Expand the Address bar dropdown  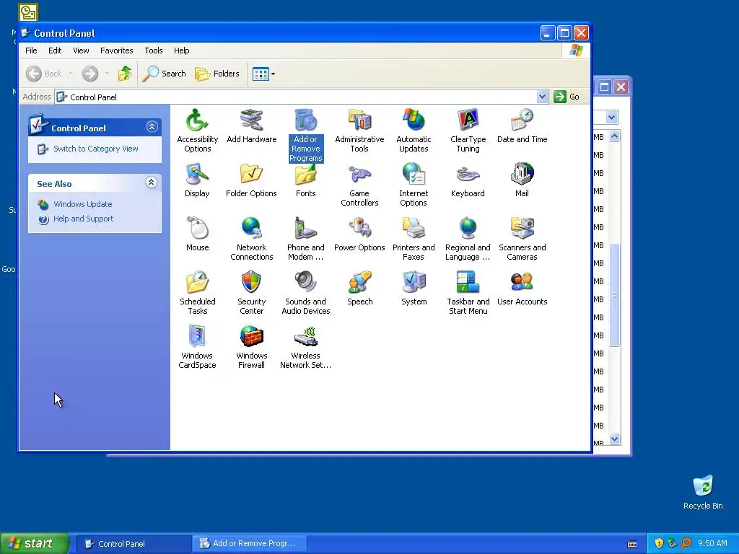point(542,97)
